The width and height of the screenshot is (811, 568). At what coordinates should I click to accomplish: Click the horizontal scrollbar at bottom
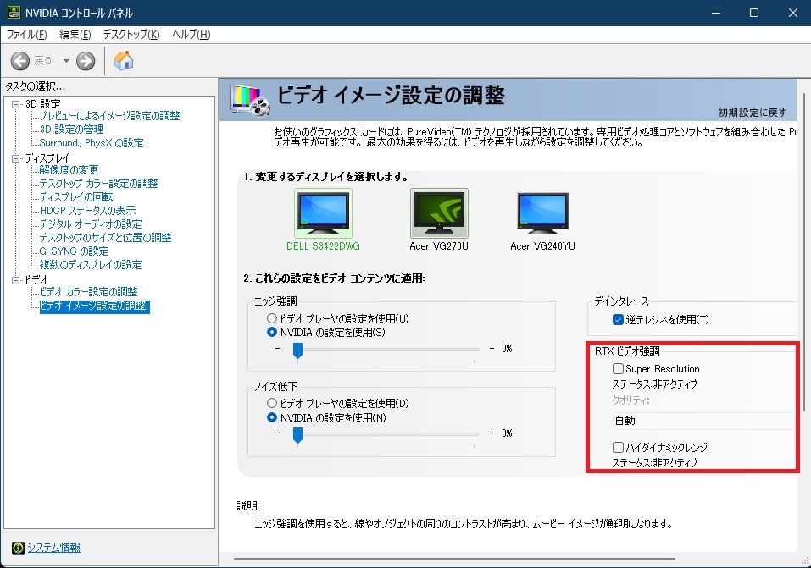[x=454, y=559]
